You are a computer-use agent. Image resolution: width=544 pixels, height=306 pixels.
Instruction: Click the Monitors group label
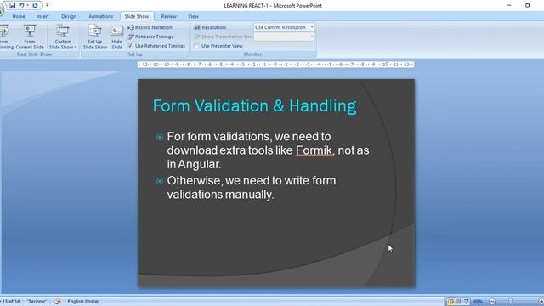point(253,54)
